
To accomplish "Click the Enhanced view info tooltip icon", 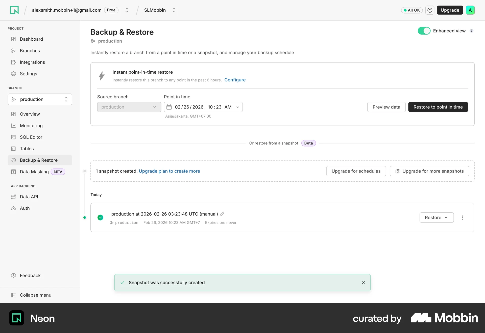I will click(x=471, y=31).
